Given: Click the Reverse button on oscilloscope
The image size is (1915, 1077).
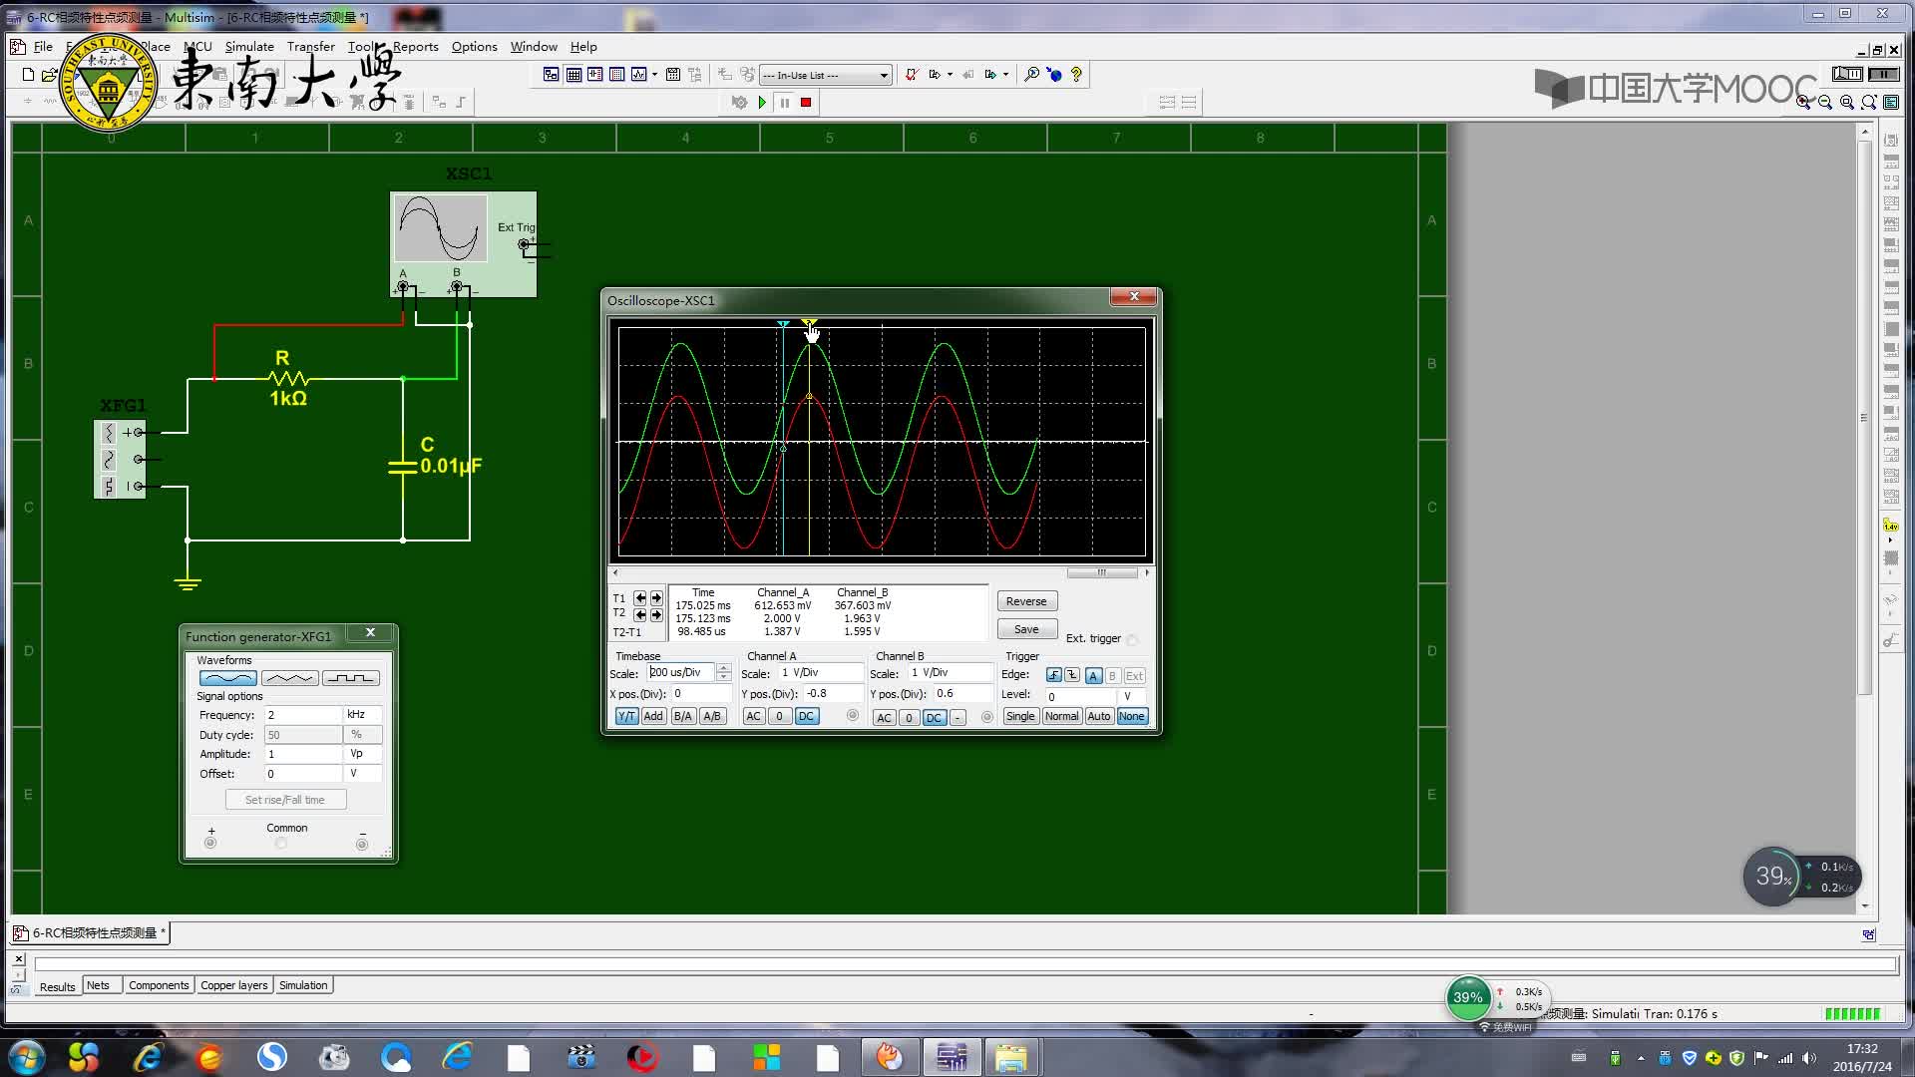Looking at the screenshot, I should tap(1026, 601).
